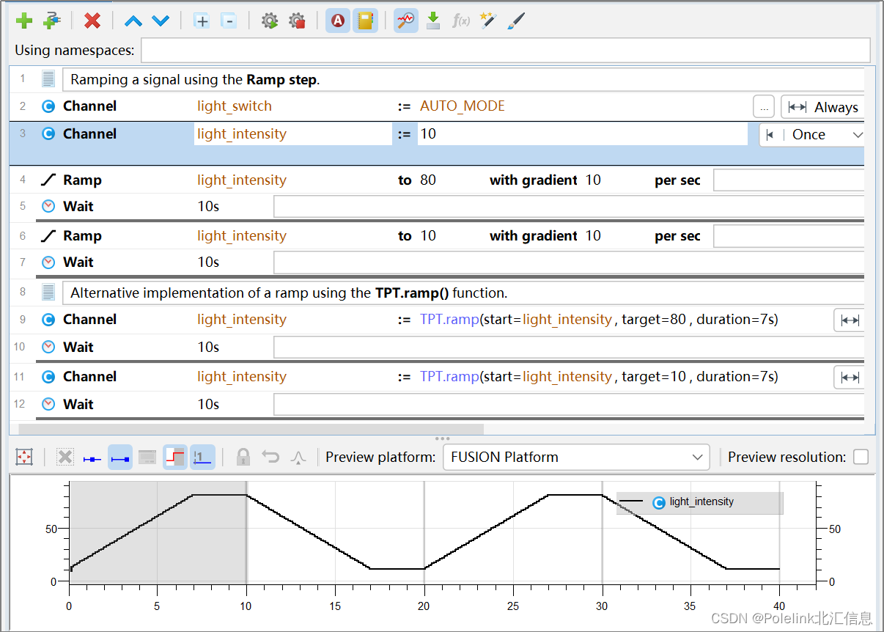The width and height of the screenshot is (884, 632).
Task: Click the grey window panel icon in preview toolbar
Action: (x=147, y=457)
